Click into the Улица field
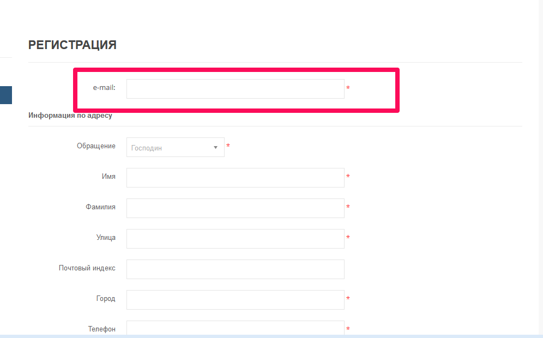This screenshot has height=338, width=543. click(x=236, y=239)
